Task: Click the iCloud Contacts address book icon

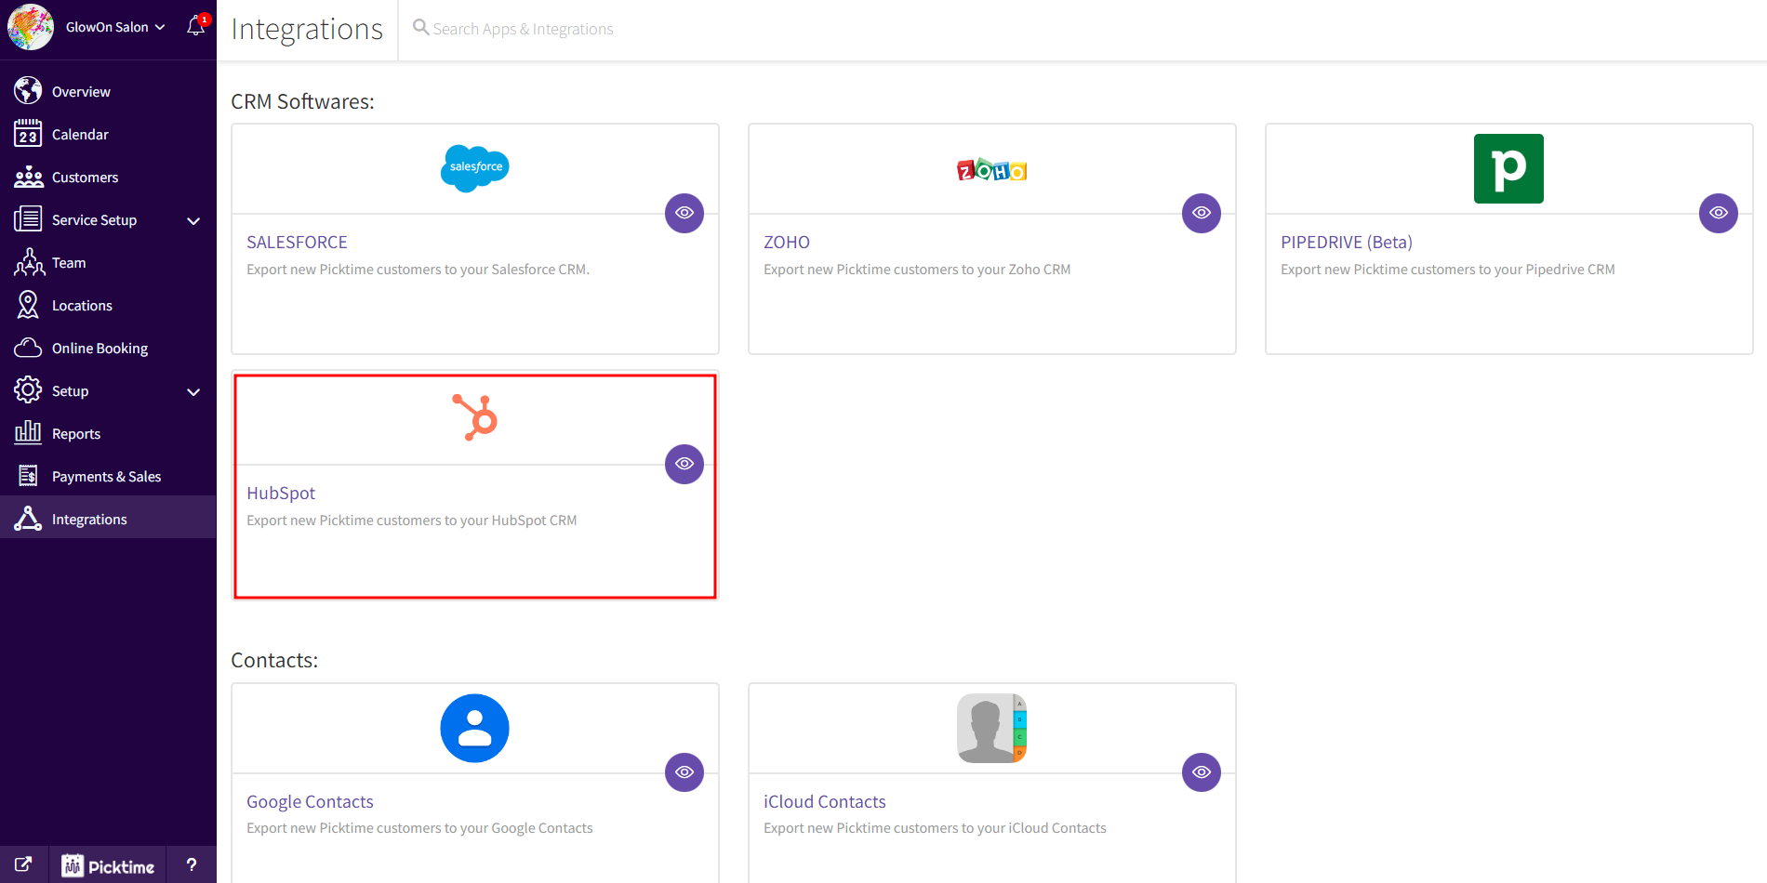Action: pos(991,728)
